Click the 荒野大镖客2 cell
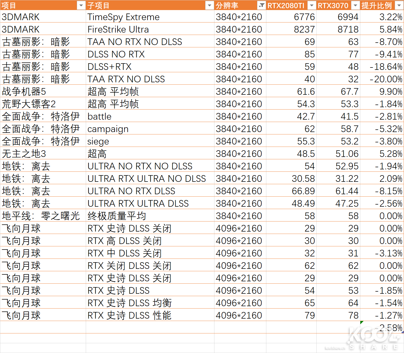The image size is (404, 353). (x=43, y=103)
